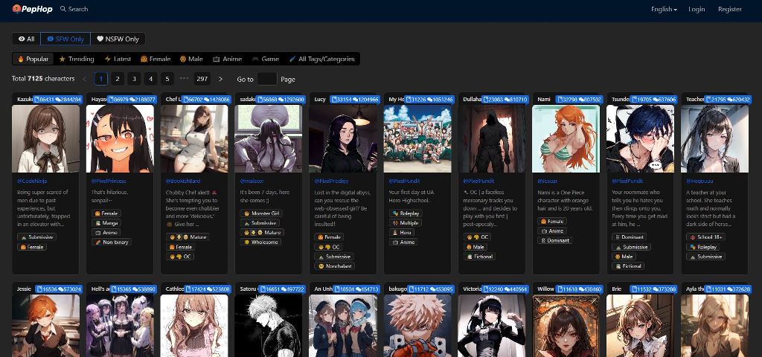Enable the SFW Only filter
762x357 pixels.
65,39
